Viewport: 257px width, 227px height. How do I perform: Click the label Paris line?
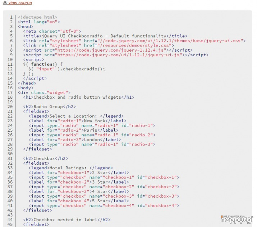(x=73, y=130)
